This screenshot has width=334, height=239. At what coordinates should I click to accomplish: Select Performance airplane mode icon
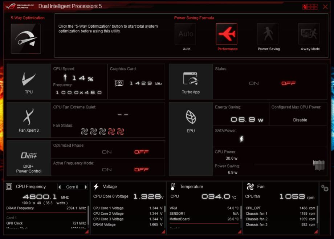pyautogui.click(x=227, y=34)
